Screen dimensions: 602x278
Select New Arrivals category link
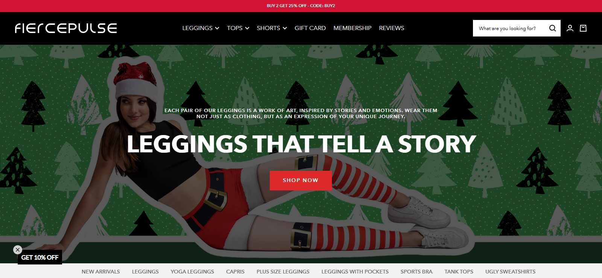pos(101,272)
